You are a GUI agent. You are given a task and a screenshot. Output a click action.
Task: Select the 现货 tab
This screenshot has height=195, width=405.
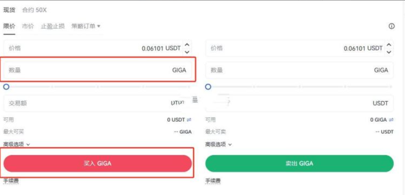click(x=9, y=10)
